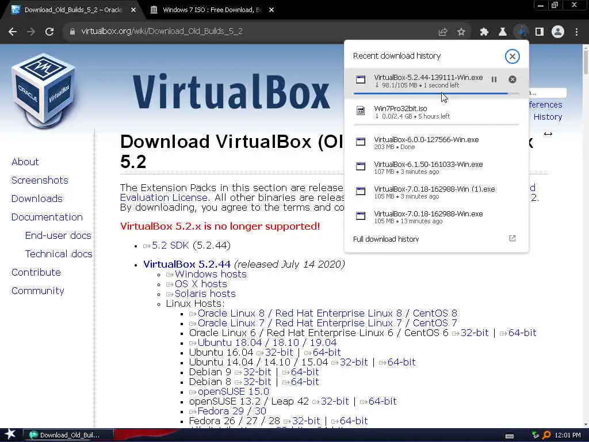Click the VirtualBox cube logo

[44, 90]
